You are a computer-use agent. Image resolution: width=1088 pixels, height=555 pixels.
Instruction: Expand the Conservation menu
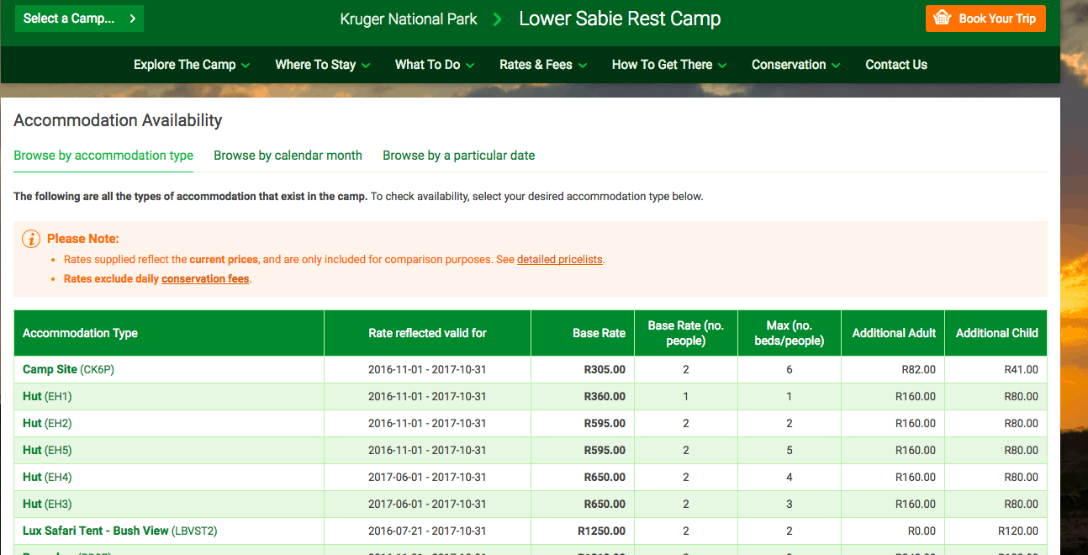[x=795, y=65]
